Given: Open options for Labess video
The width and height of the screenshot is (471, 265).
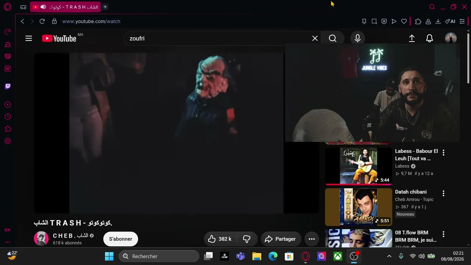Looking at the screenshot, I should [443, 152].
